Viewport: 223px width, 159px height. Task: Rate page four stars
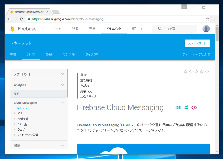202,72
